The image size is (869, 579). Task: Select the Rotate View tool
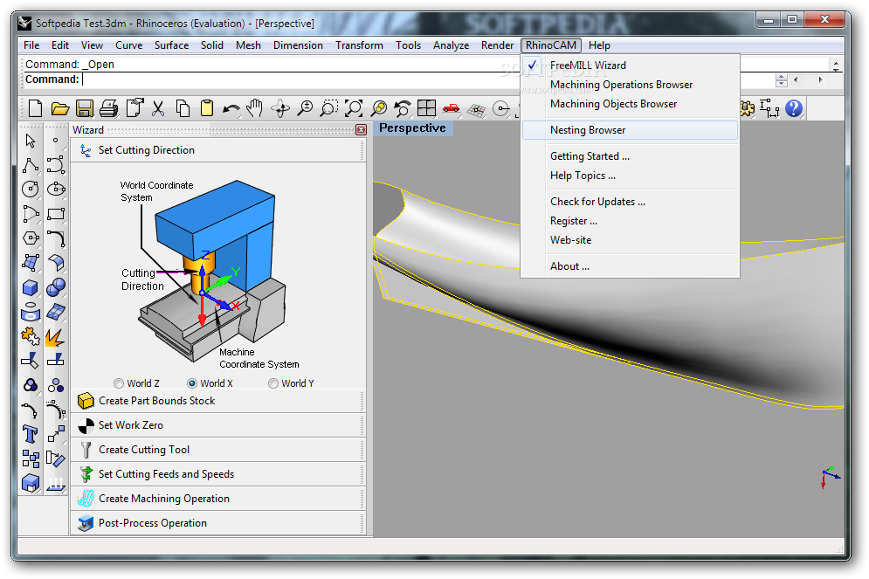pyautogui.click(x=280, y=108)
